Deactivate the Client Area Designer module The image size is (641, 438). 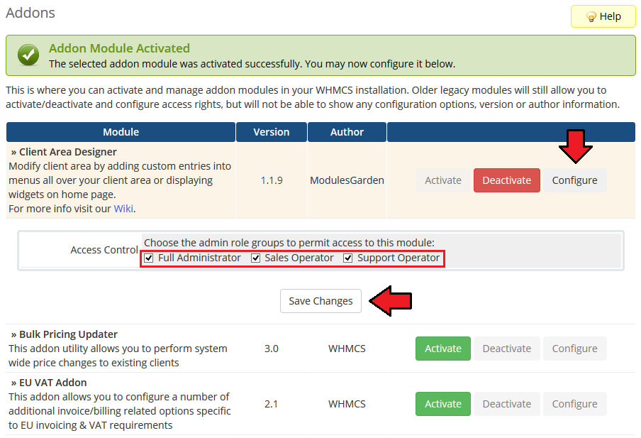pyautogui.click(x=506, y=180)
